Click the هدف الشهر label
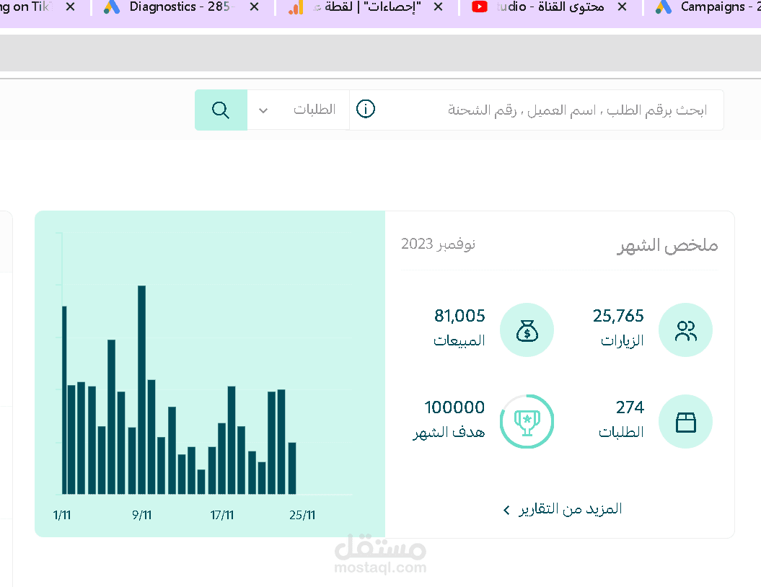The image size is (761, 587). (449, 432)
